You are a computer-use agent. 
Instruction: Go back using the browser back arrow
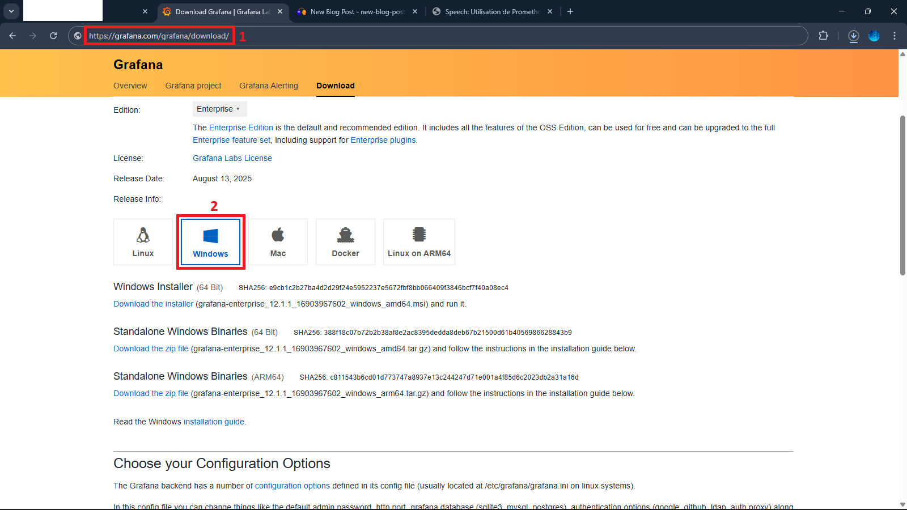tap(12, 36)
